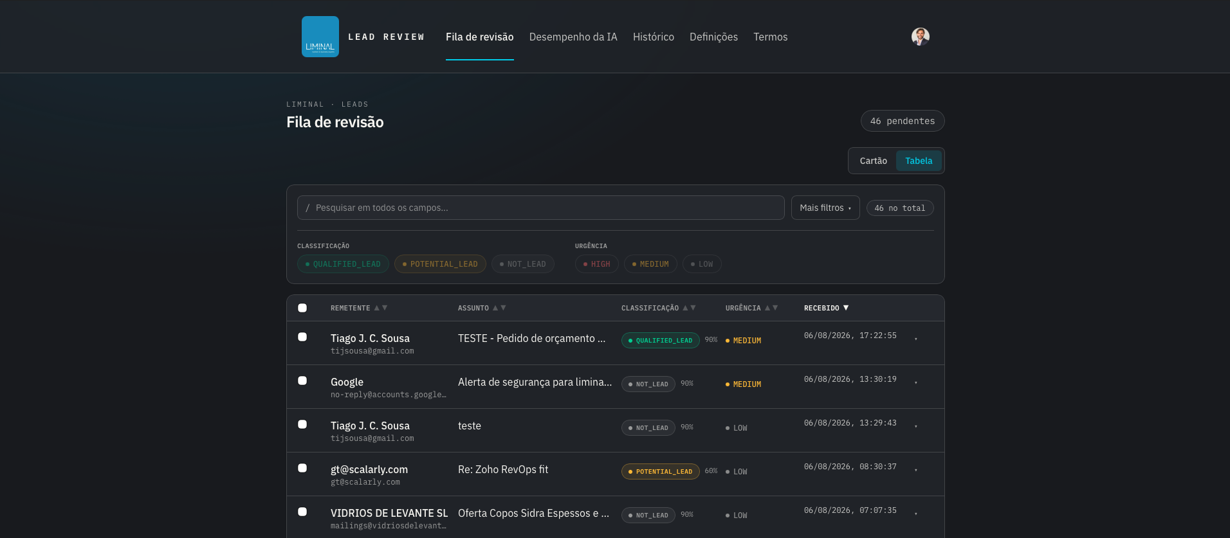Open row menu for 13:30:19 entry
1230x538 pixels.
(916, 382)
